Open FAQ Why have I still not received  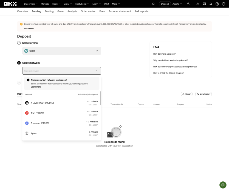tap(170, 60)
